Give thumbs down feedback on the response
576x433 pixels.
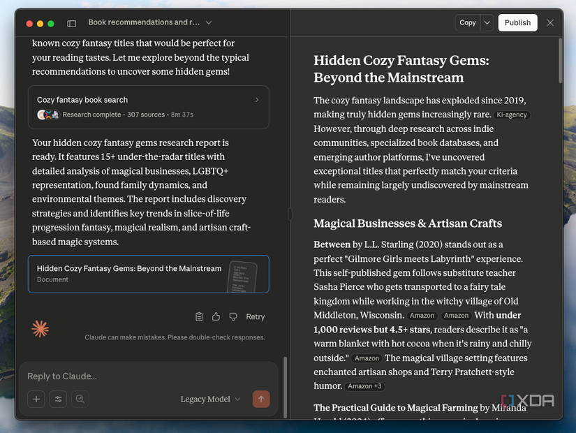(233, 316)
